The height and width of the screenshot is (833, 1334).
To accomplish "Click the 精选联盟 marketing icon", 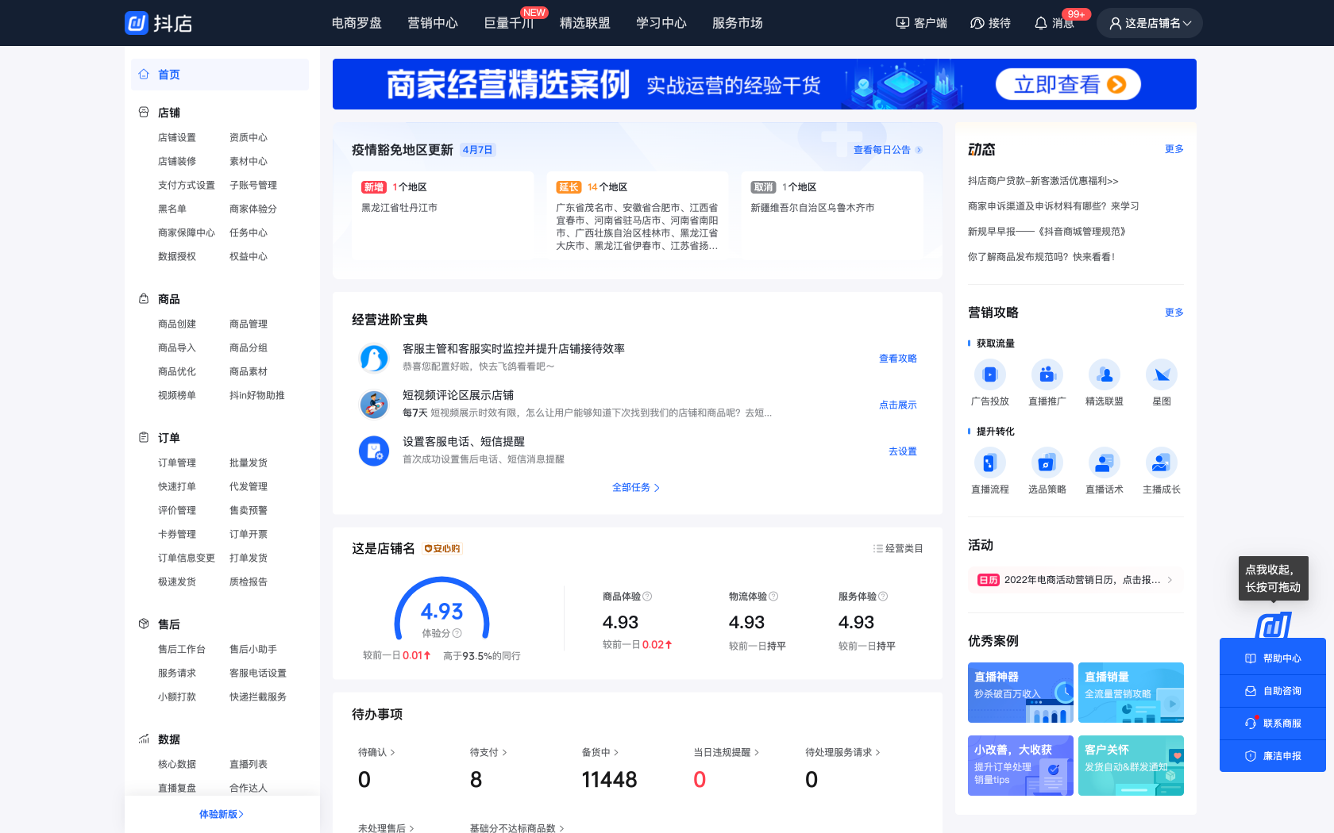I will click(x=1105, y=374).
